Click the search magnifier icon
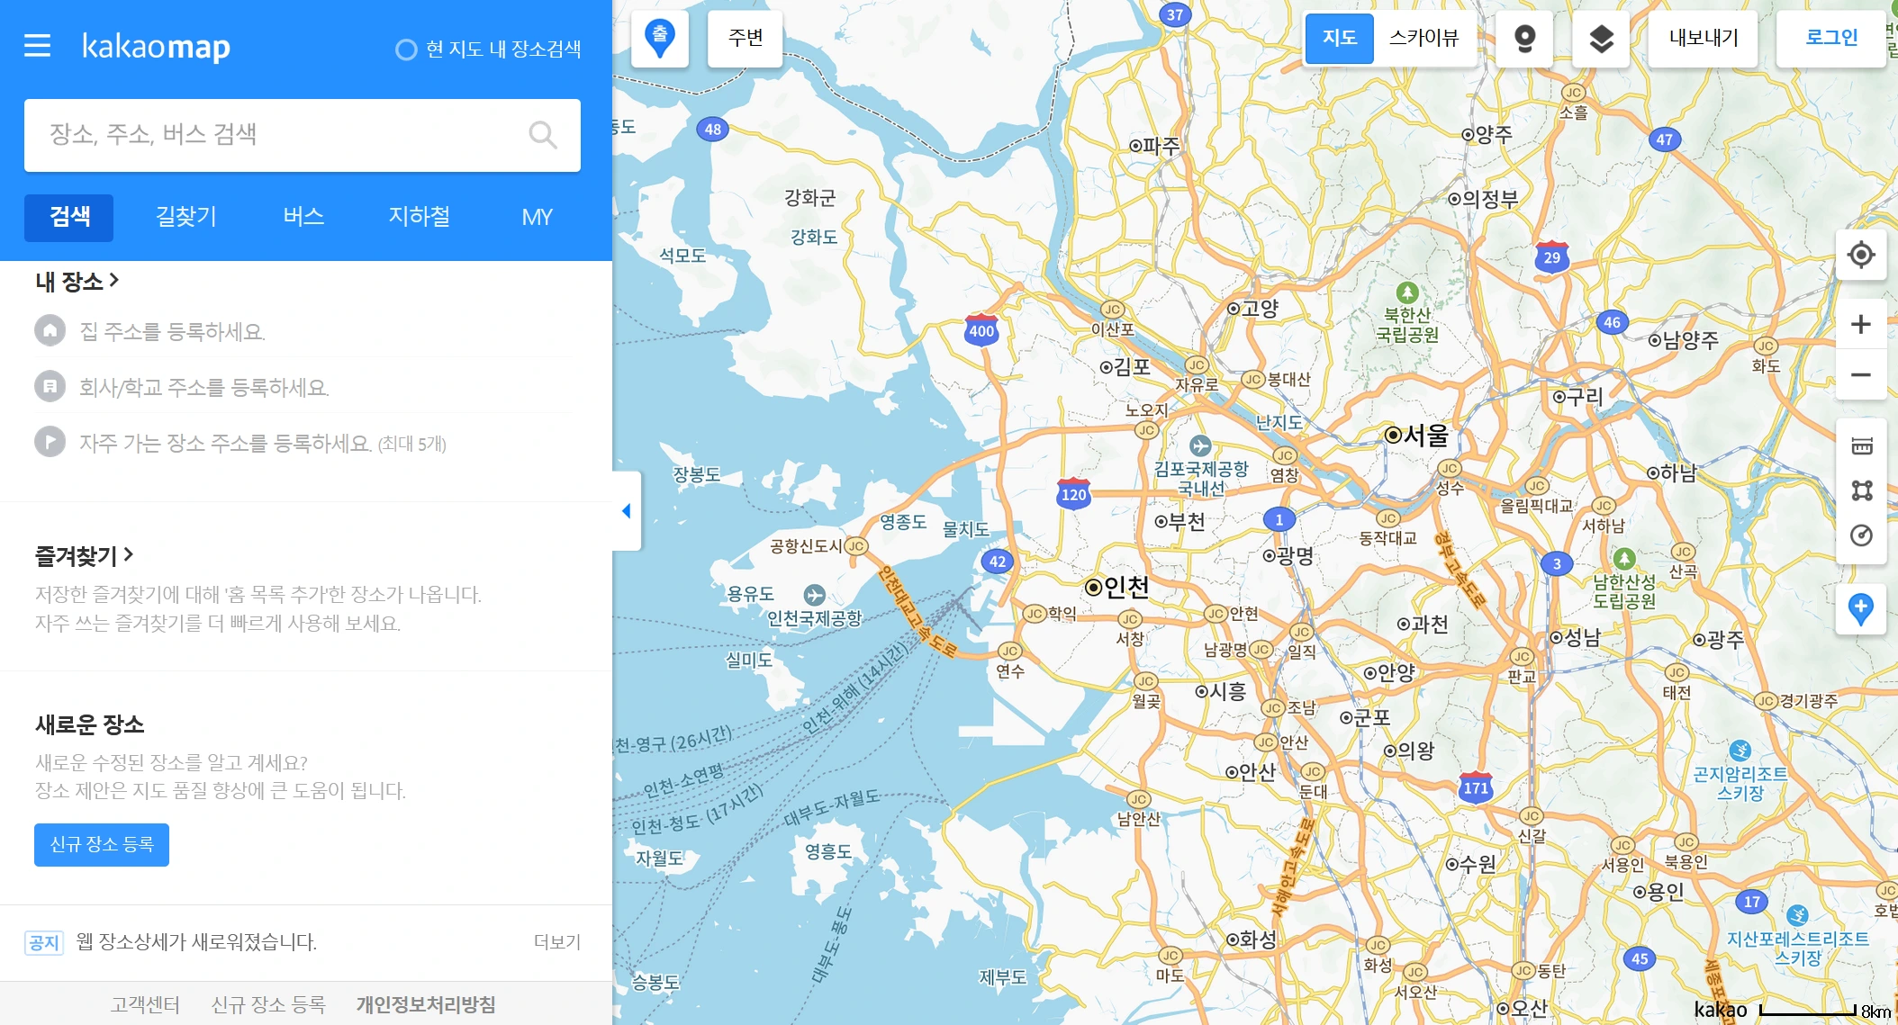Screen dimensions: 1898x1025 pos(542,135)
